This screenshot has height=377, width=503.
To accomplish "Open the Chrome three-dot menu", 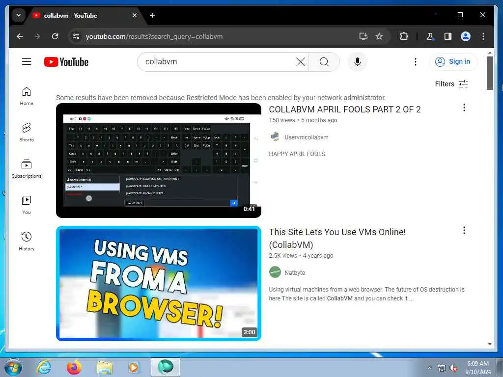I will click(x=483, y=36).
